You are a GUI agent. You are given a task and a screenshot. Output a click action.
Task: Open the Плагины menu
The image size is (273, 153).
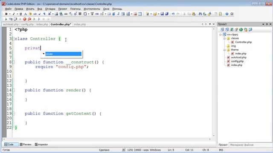tap(76, 8)
